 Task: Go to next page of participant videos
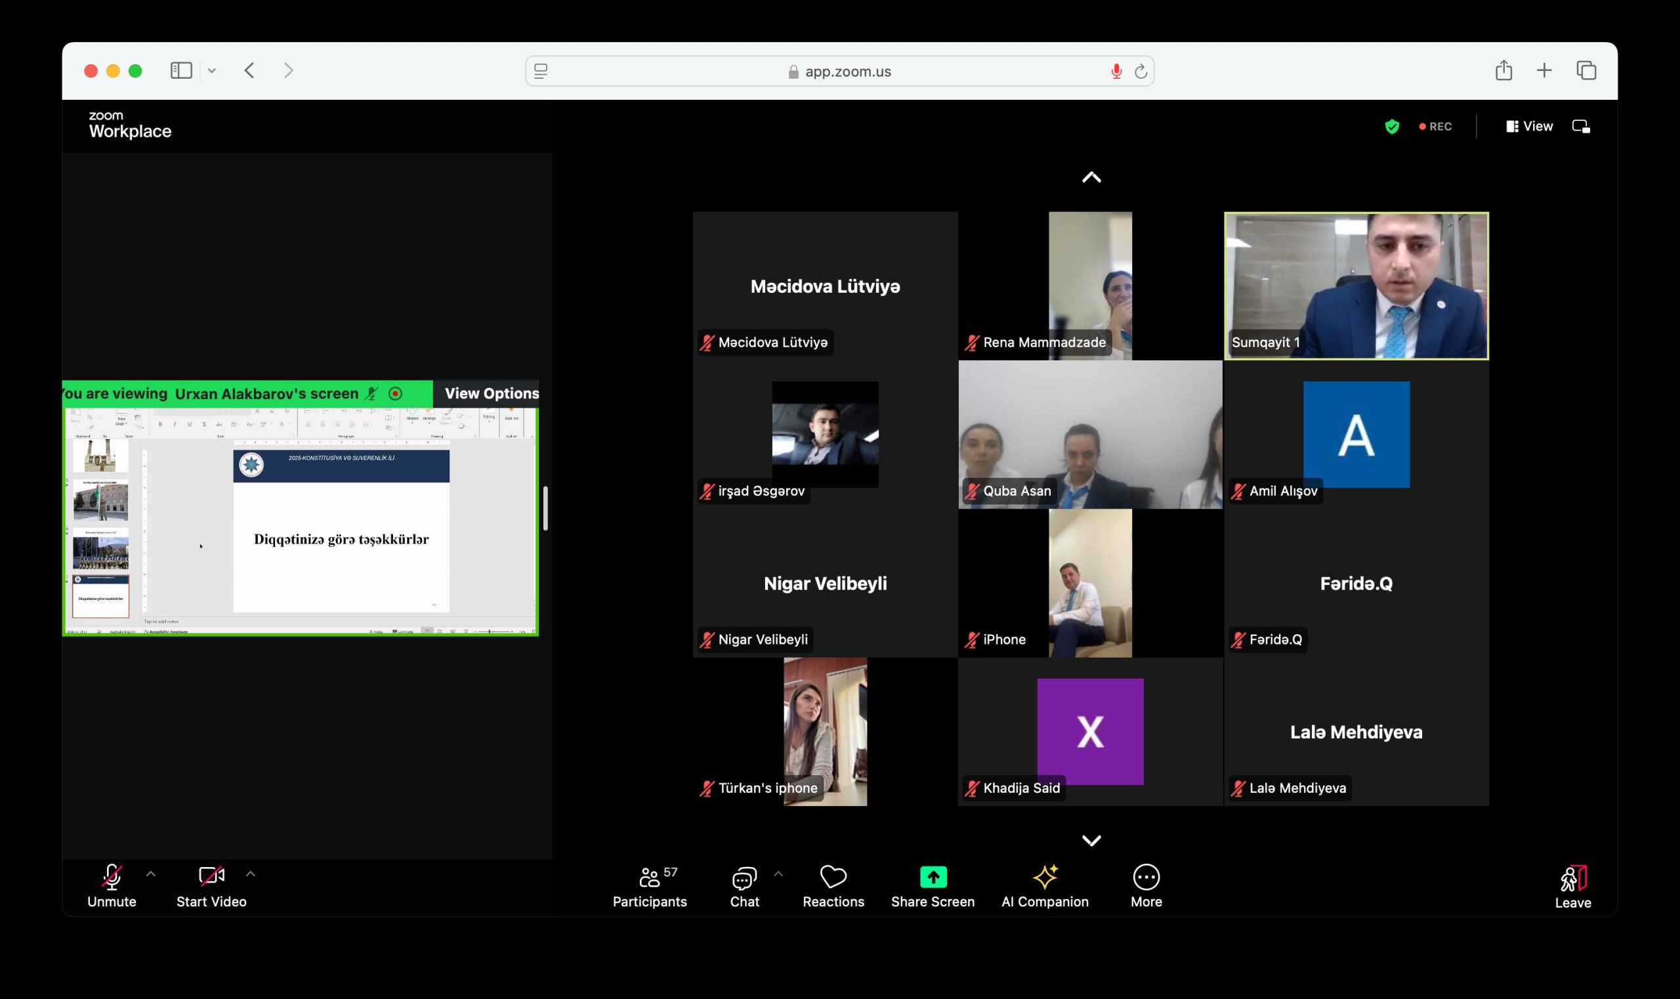click(x=1091, y=840)
